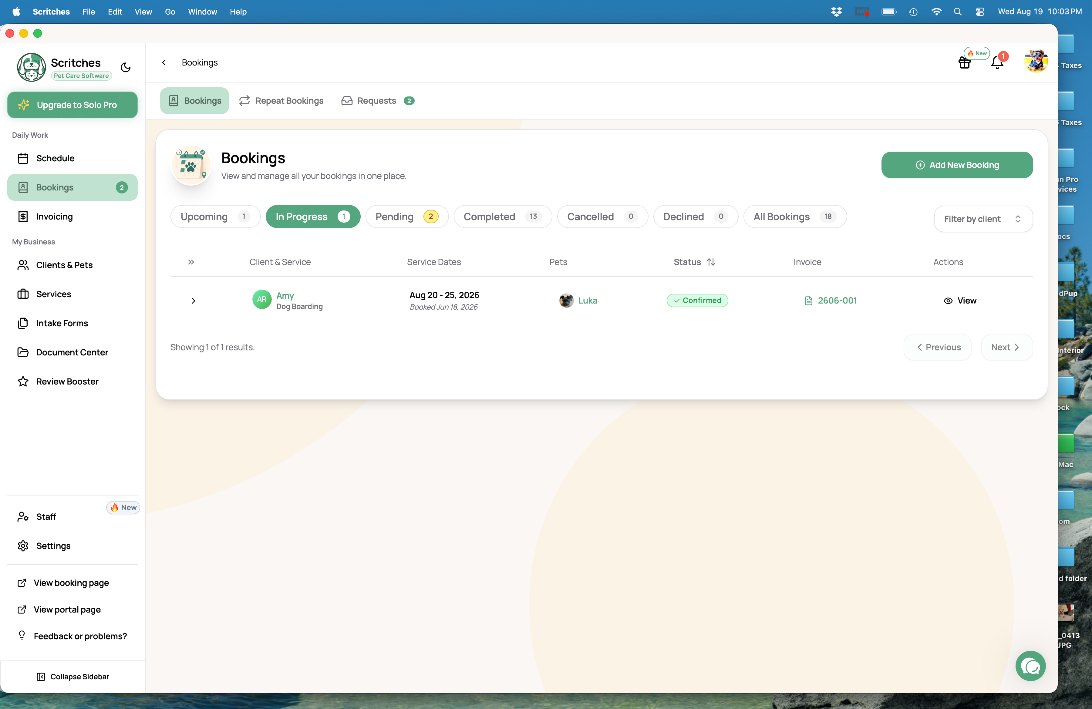Click Luka's pet photo thumbnail
The image size is (1092, 709).
566,301
